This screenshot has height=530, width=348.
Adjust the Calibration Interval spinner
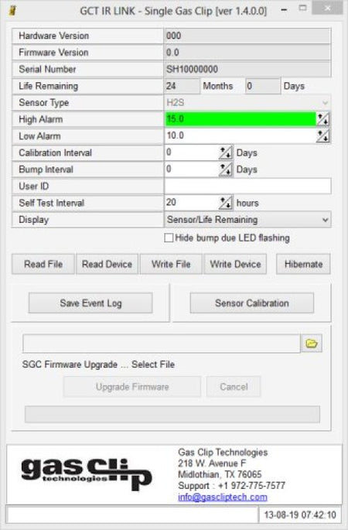(225, 152)
